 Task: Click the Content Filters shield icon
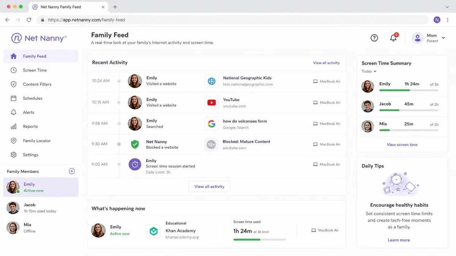point(14,84)
